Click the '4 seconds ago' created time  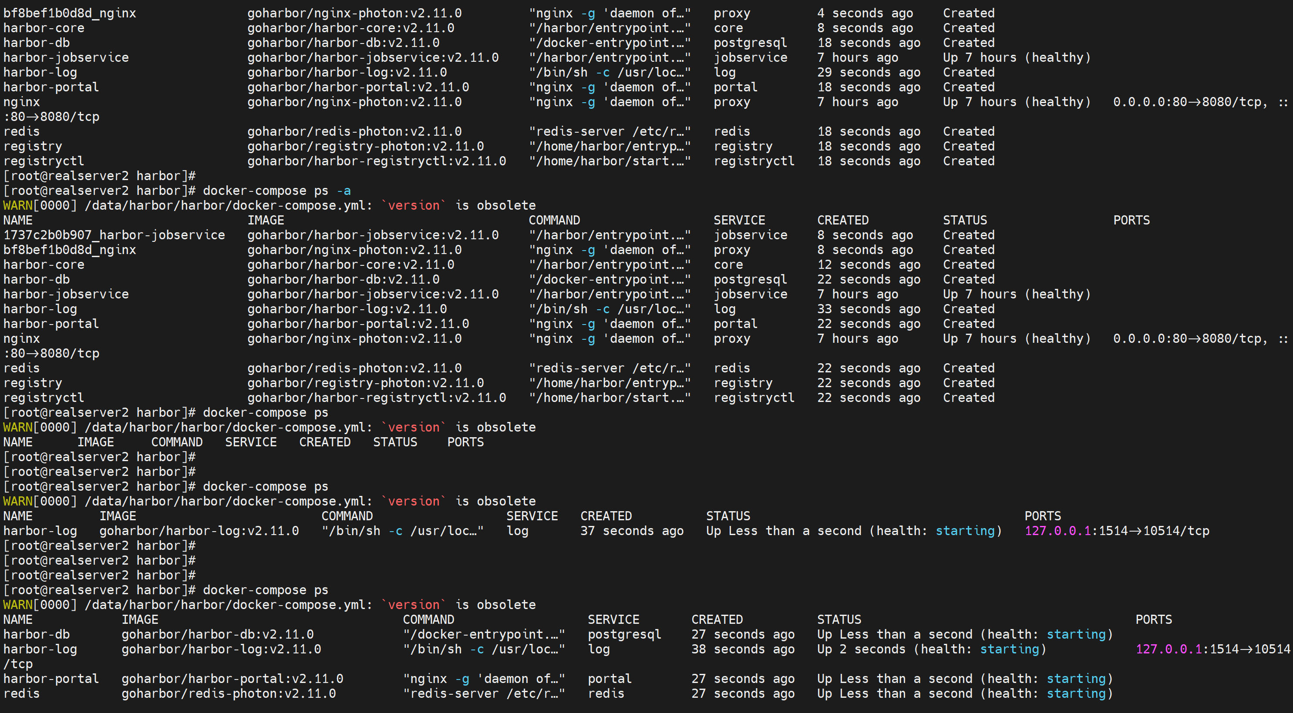coord(865,13)
